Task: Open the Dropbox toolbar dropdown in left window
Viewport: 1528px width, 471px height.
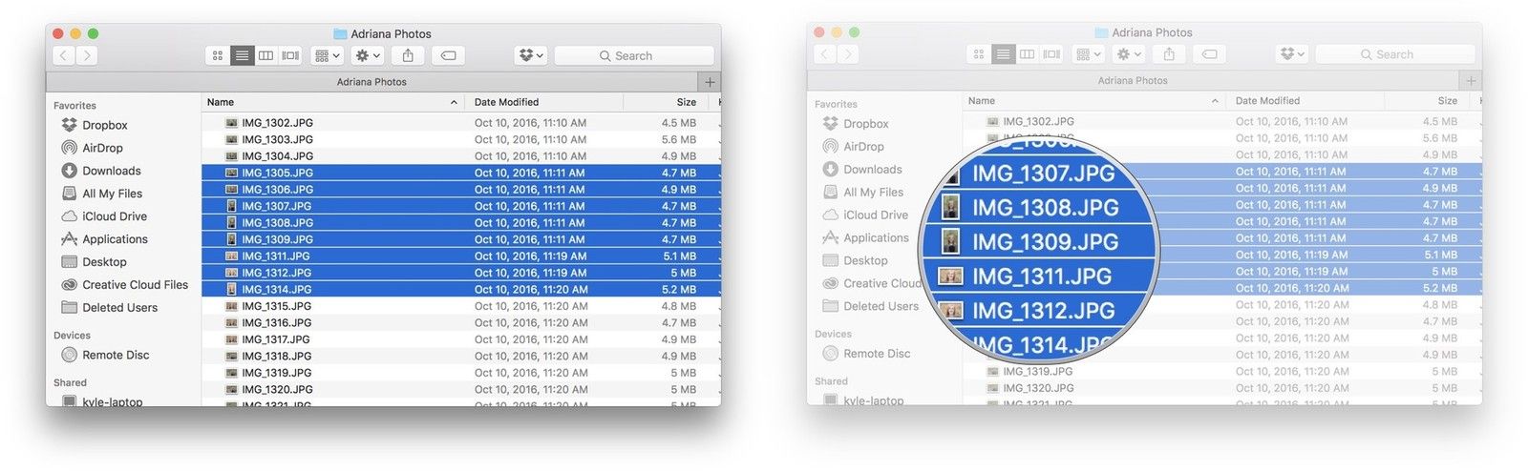Action: pos(530,56)
